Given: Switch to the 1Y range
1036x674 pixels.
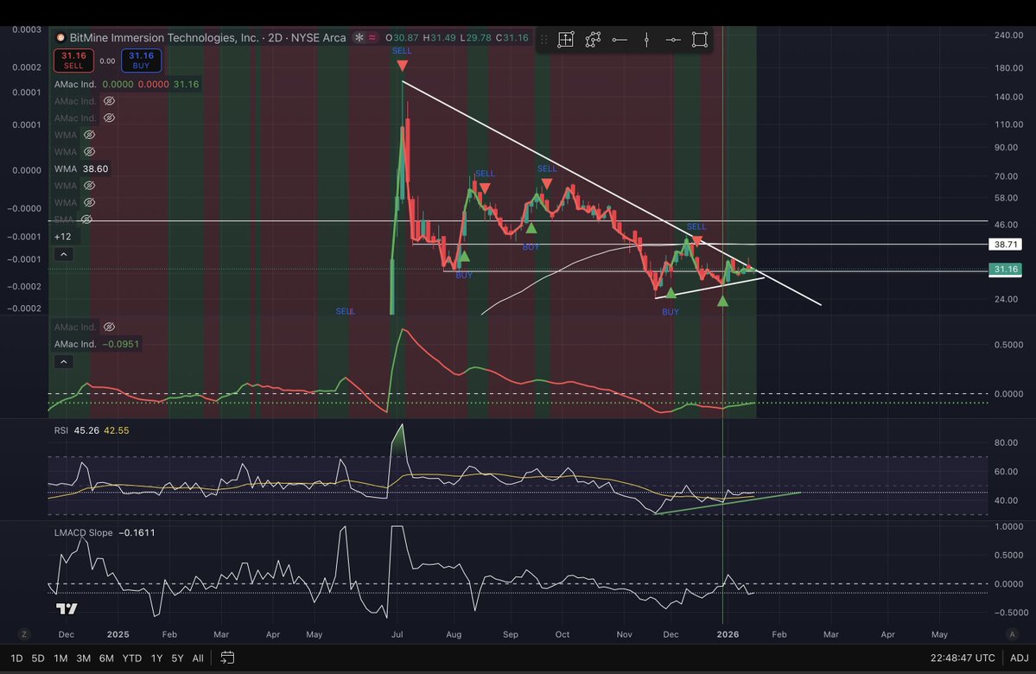Looking at the screenshot, I should pos(156,658).
